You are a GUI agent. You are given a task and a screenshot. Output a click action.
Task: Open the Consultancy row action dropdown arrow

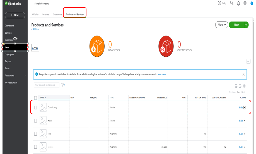pos(245,108)
